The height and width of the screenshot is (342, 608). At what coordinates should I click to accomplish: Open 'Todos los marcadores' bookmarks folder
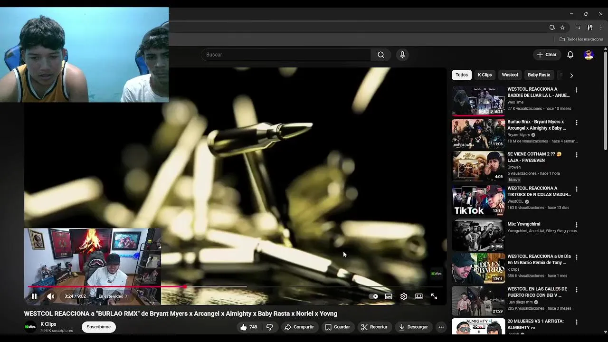tap(581, 39)
